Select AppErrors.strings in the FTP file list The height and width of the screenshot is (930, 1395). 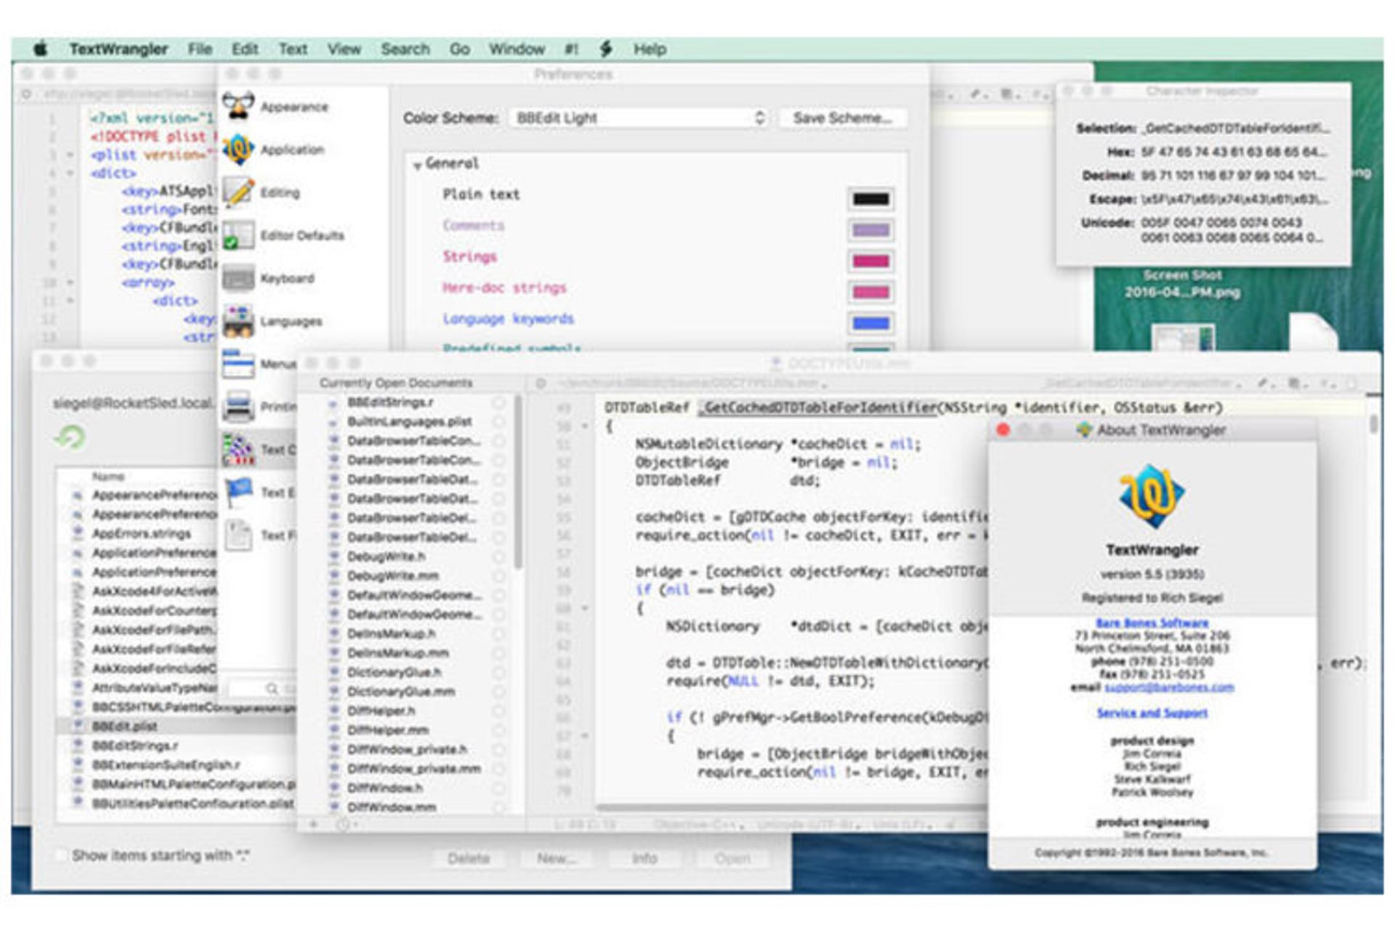pyautogui.click(x=141, y=533)
